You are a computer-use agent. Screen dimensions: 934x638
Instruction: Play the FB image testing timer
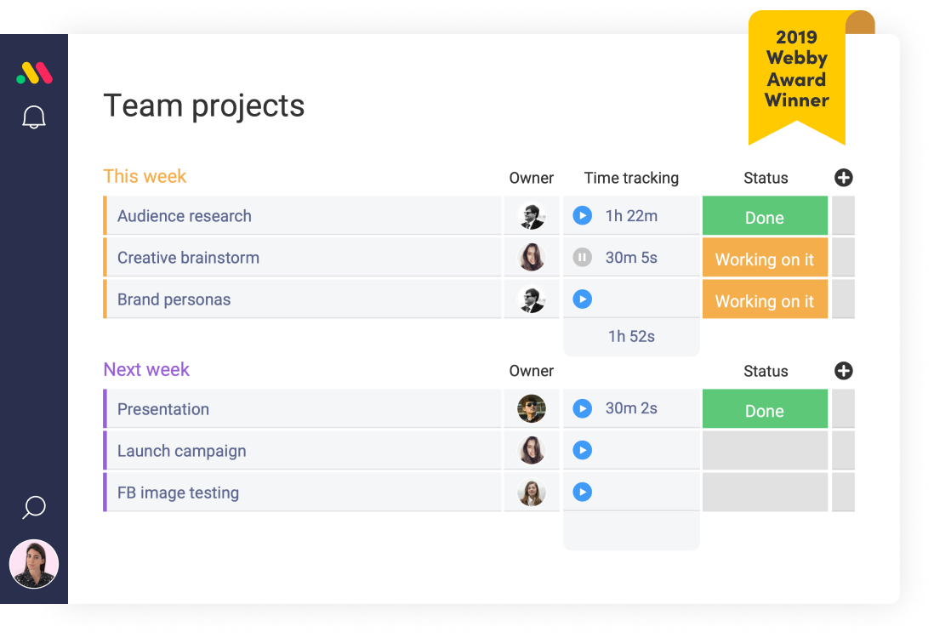click(582, 492)
